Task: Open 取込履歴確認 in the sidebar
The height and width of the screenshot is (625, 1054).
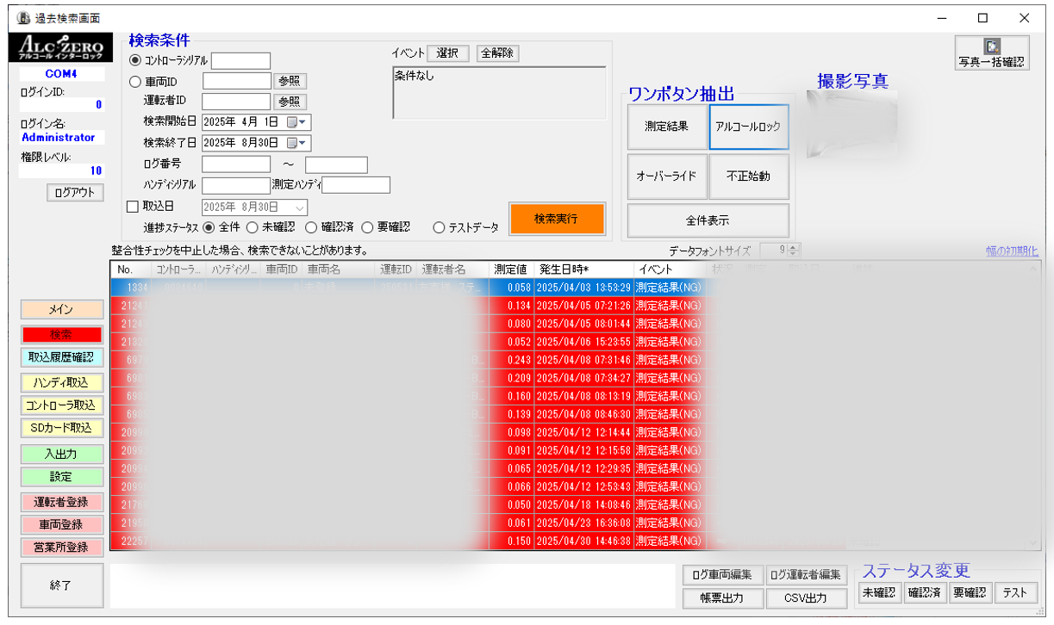Action: 61,356
